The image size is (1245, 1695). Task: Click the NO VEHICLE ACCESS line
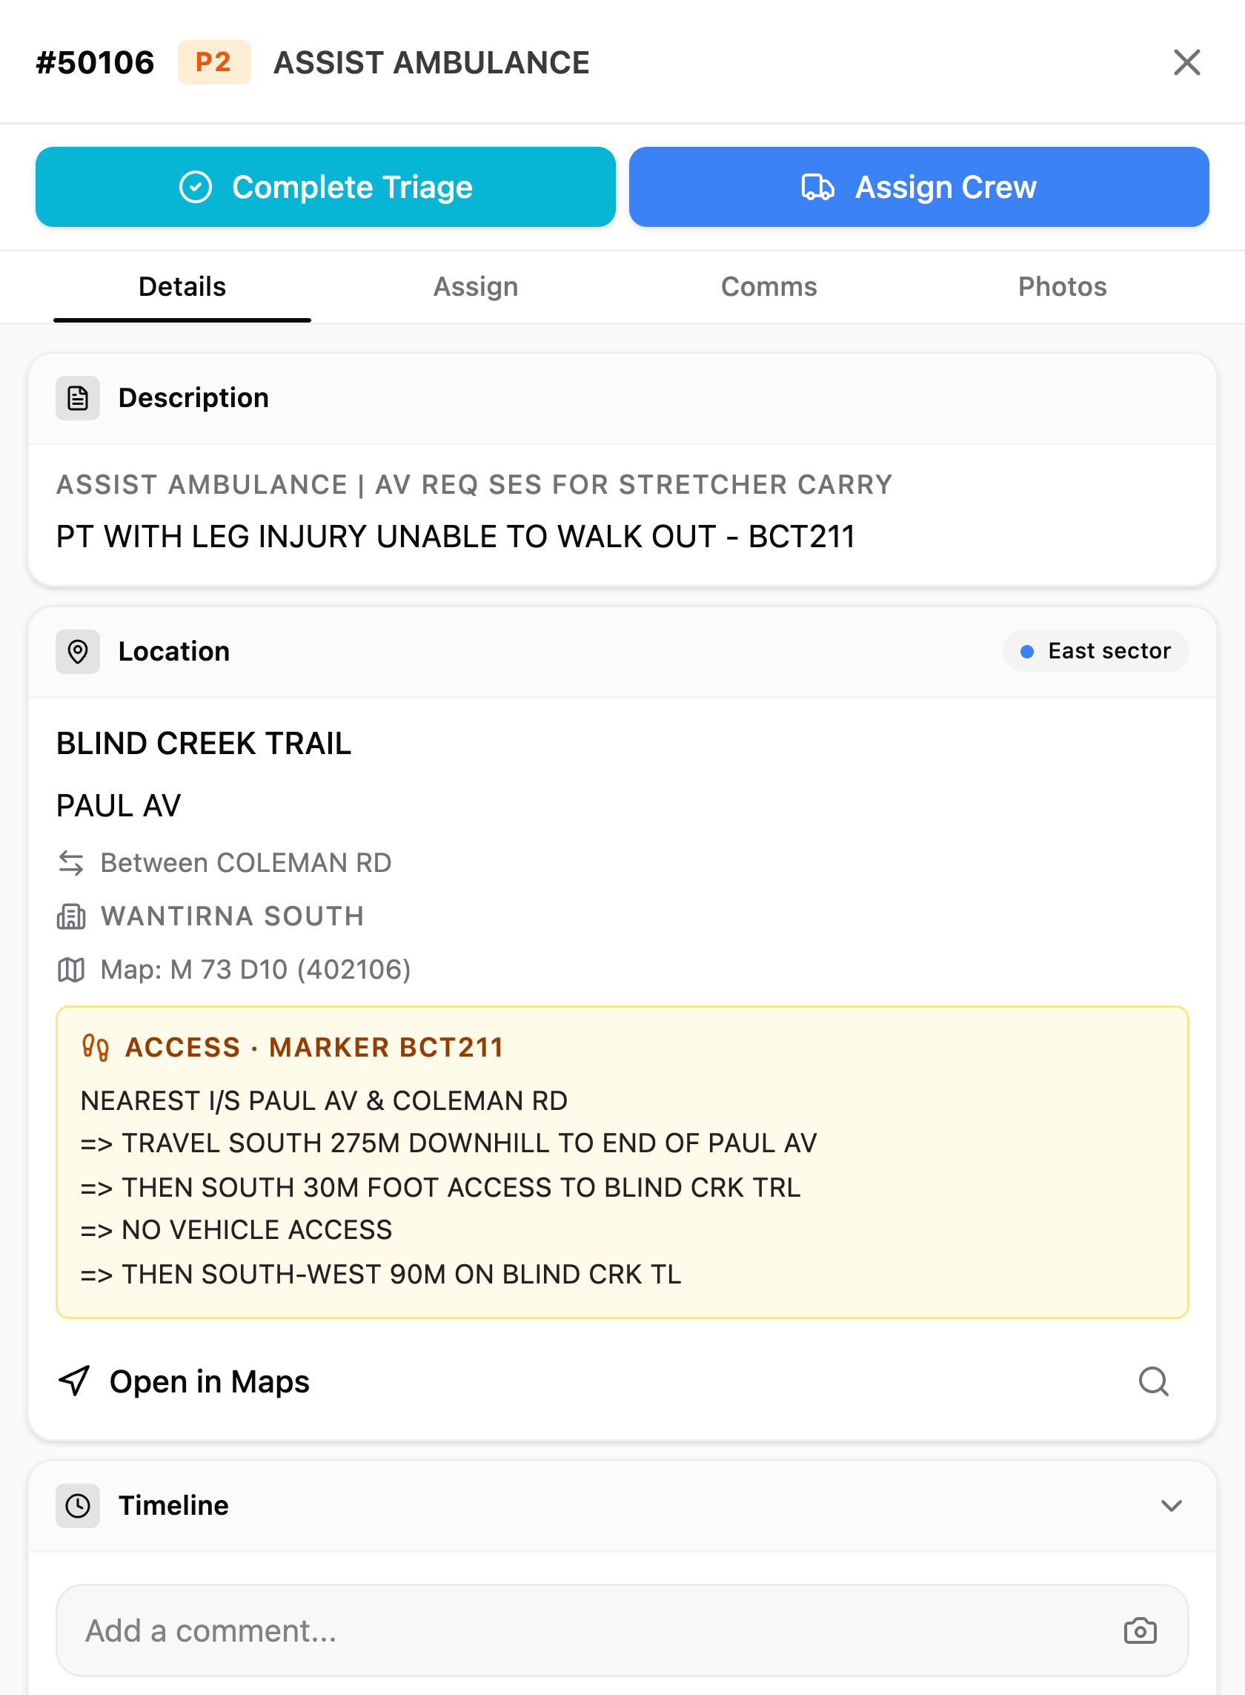[236, 1231]
